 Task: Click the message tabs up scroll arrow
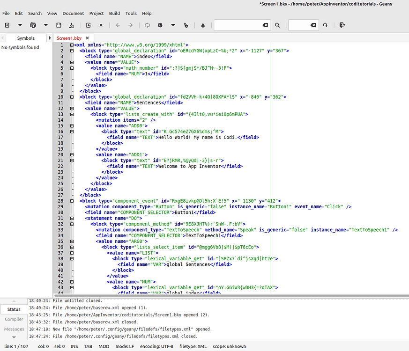(14, 301)
